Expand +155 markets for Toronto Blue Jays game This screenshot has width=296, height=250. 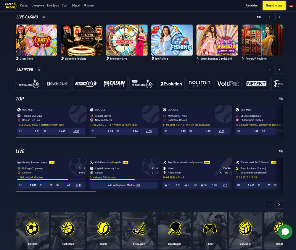(x=76, y=131)
